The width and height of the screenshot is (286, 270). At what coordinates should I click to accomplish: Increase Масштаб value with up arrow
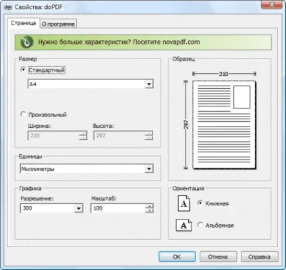pos(149,206)
